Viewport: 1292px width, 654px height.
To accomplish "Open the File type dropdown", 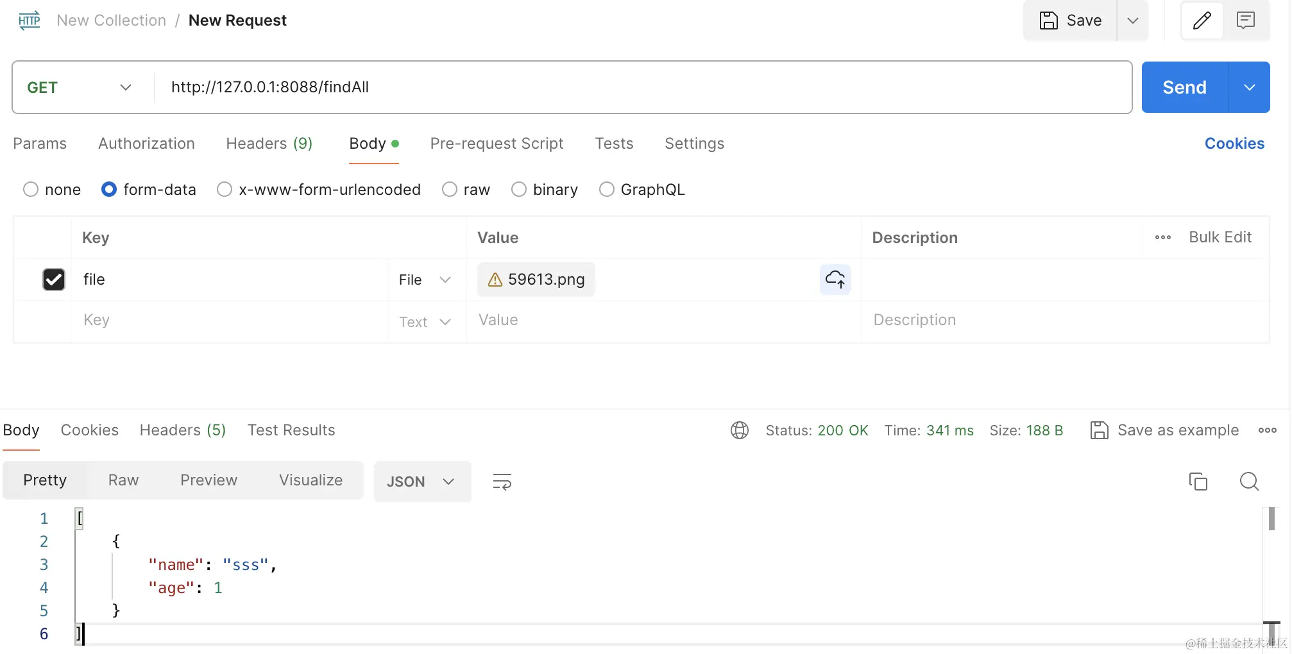I will coord(425,280).
